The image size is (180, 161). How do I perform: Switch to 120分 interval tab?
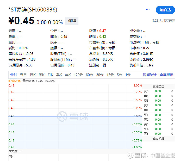78,75
